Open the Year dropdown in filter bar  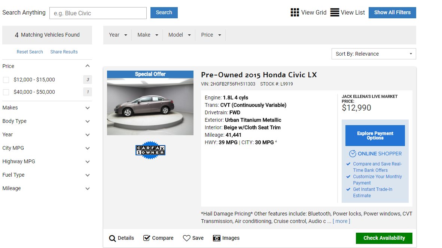(118, 35)
